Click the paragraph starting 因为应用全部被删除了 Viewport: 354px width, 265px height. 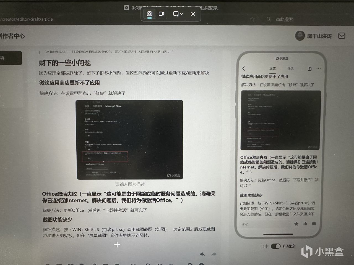pyautogui.click(x=124, y=73)
